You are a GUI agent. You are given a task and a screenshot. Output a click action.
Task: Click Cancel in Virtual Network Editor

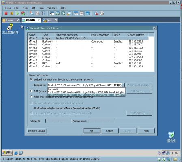coord(110,131)
